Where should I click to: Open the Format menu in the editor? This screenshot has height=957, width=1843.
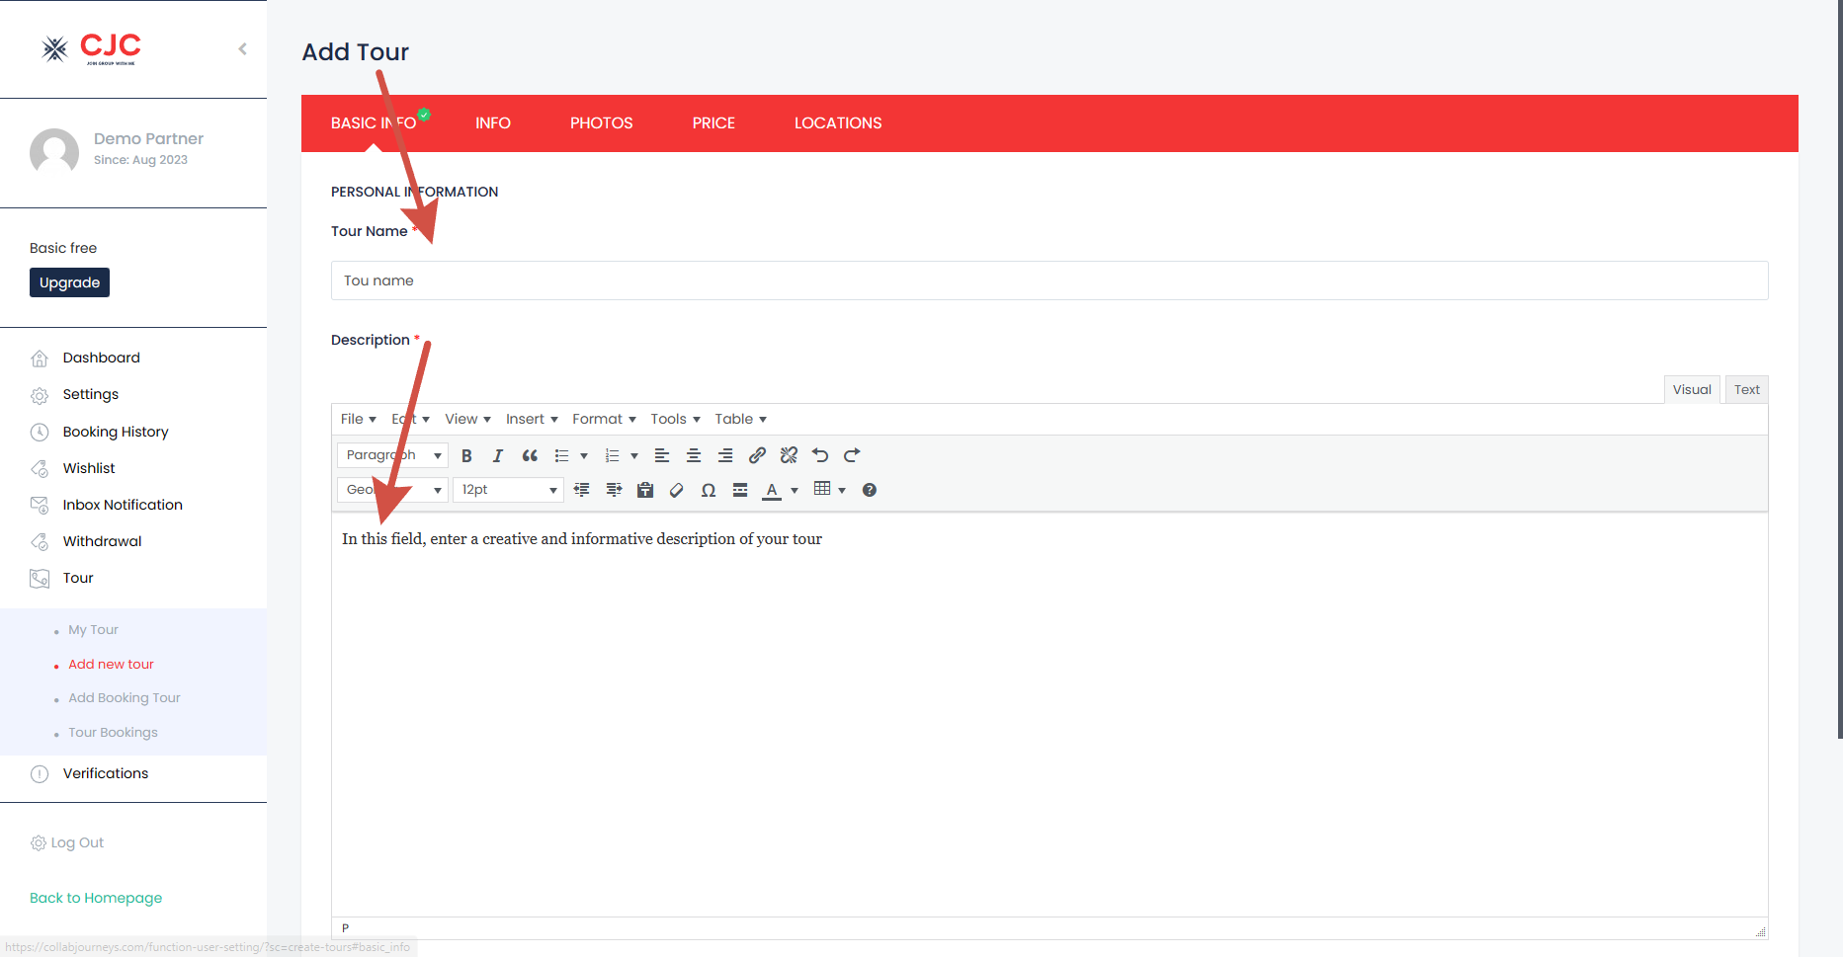(x=604, y=419)
